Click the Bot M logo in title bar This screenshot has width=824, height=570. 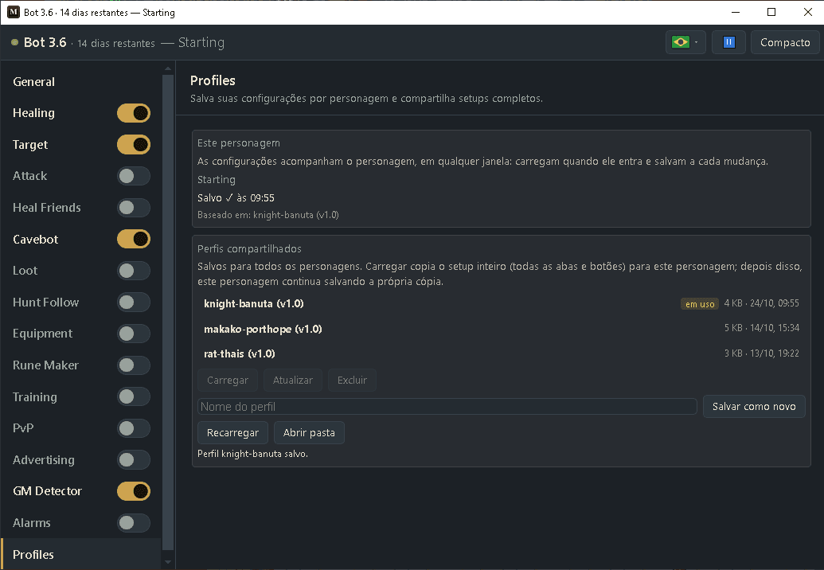coord(14,12)
